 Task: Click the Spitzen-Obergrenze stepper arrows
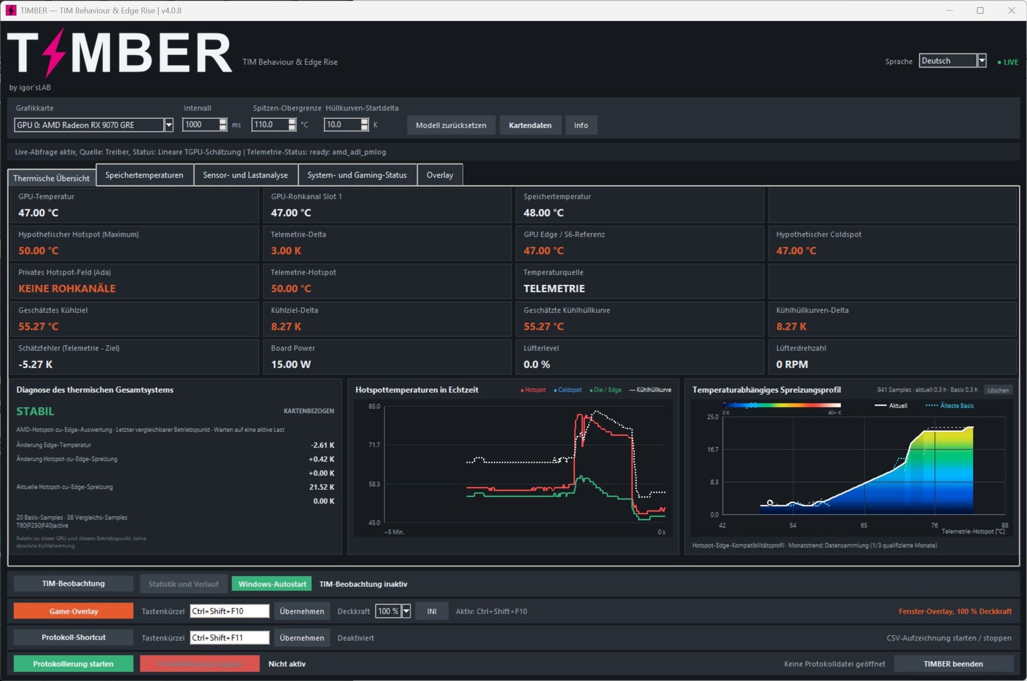(x=292, y=125)
